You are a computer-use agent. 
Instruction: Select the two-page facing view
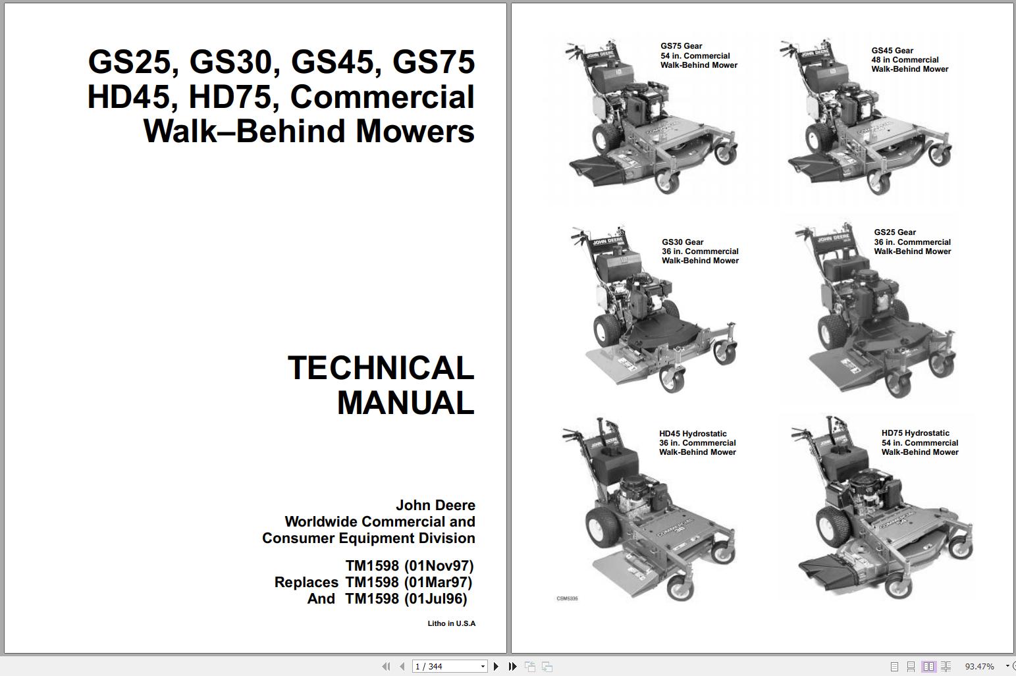coord(928,667)
